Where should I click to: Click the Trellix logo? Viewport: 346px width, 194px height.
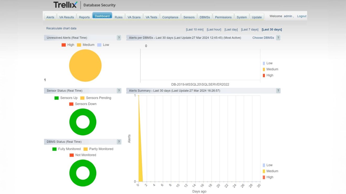click(x=65, y=5)
